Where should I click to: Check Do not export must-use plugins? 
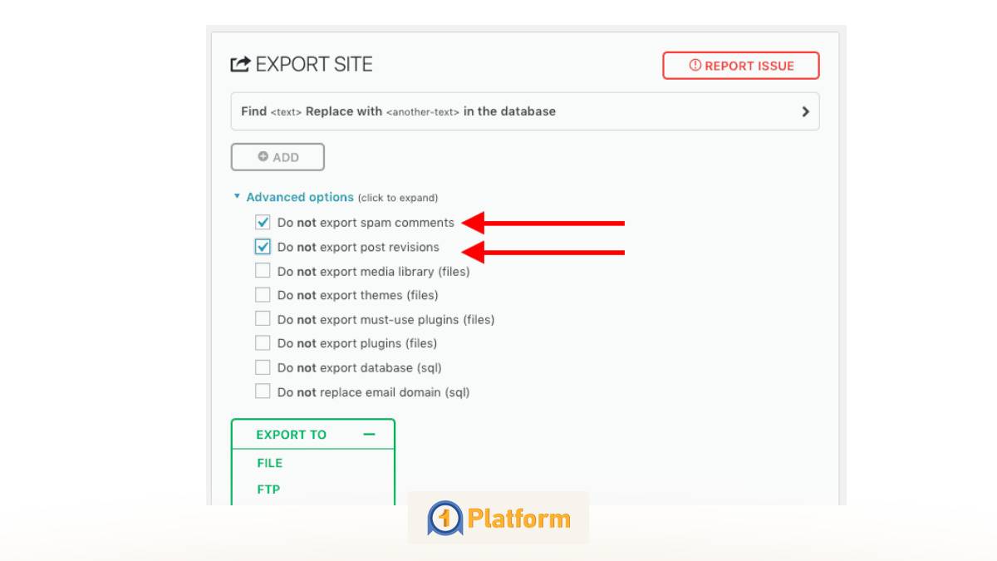263,319
